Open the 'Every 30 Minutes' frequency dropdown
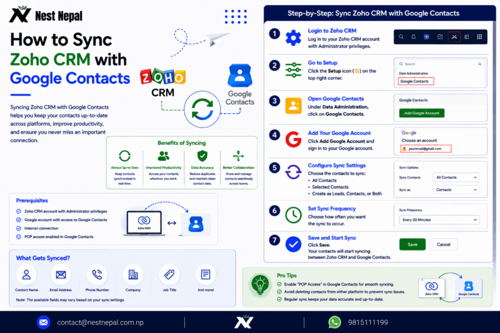The image size is (500, 333). pyautogui.click(x=439, y=220)
